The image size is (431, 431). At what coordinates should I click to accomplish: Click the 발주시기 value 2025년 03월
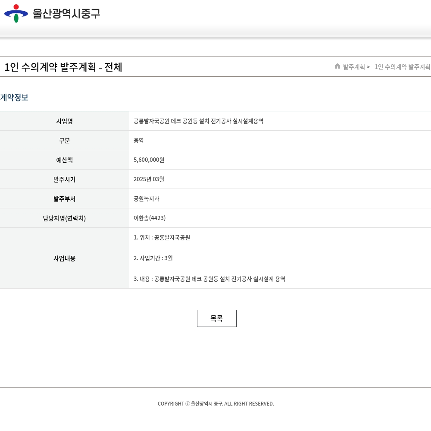pyautogui.click(x=149, y=179)
